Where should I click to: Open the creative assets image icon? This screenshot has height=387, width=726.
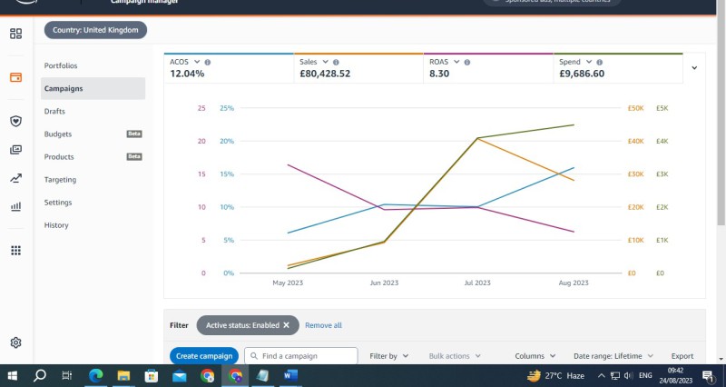click(x=15, y=149)
